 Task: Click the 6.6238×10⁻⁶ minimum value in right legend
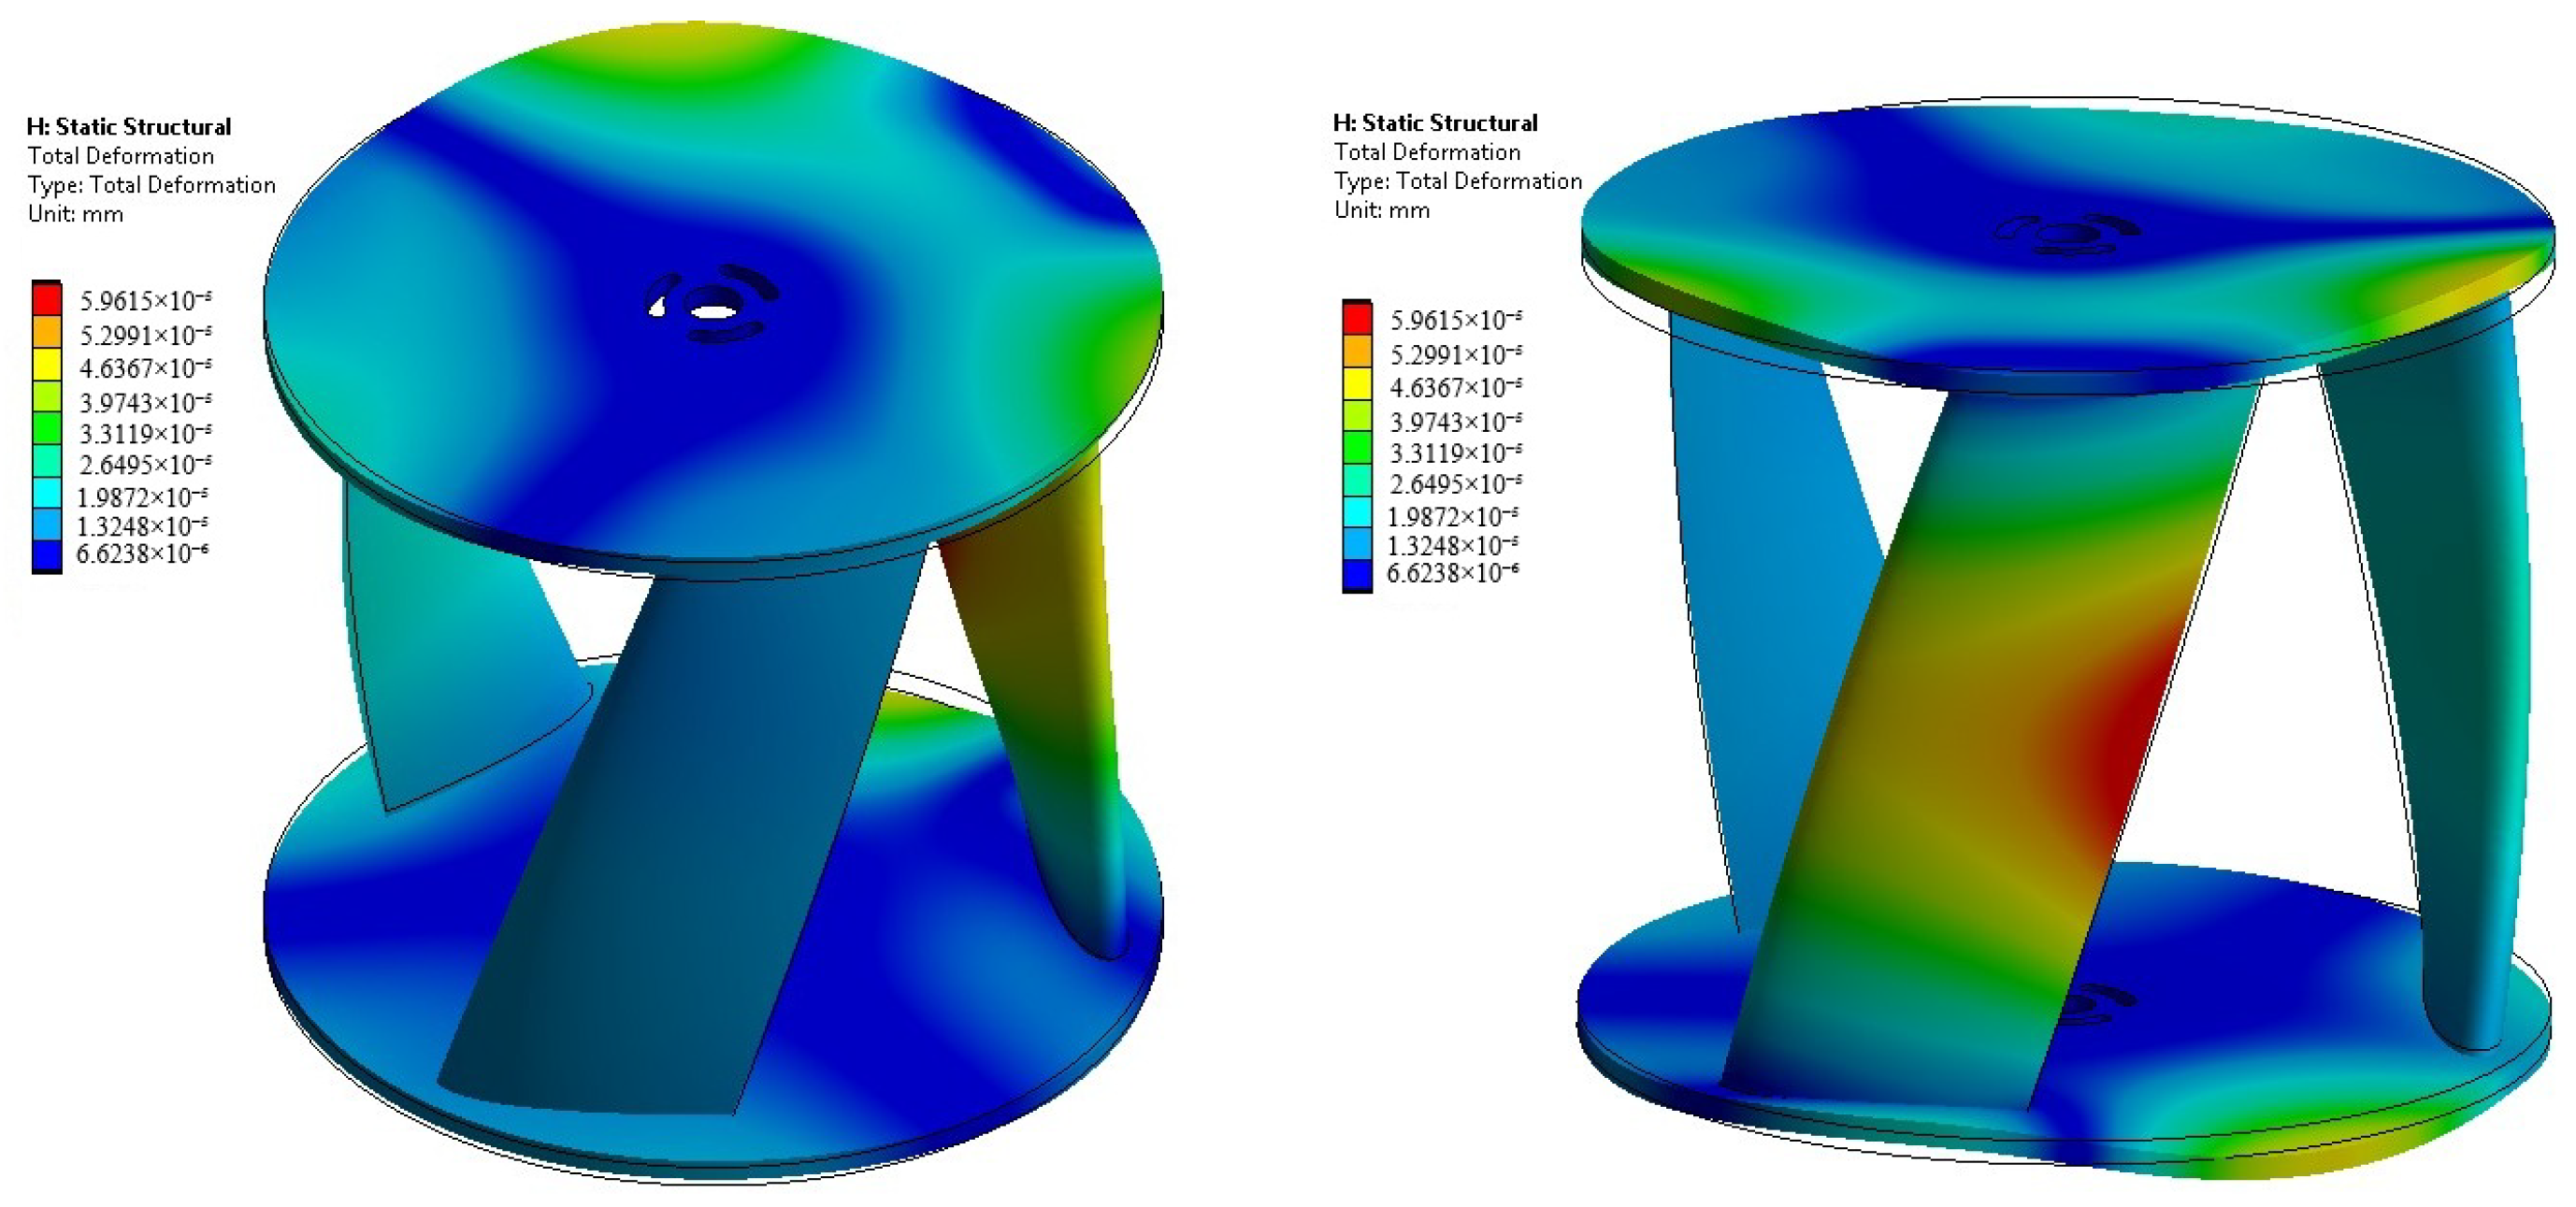point(1453,573)
